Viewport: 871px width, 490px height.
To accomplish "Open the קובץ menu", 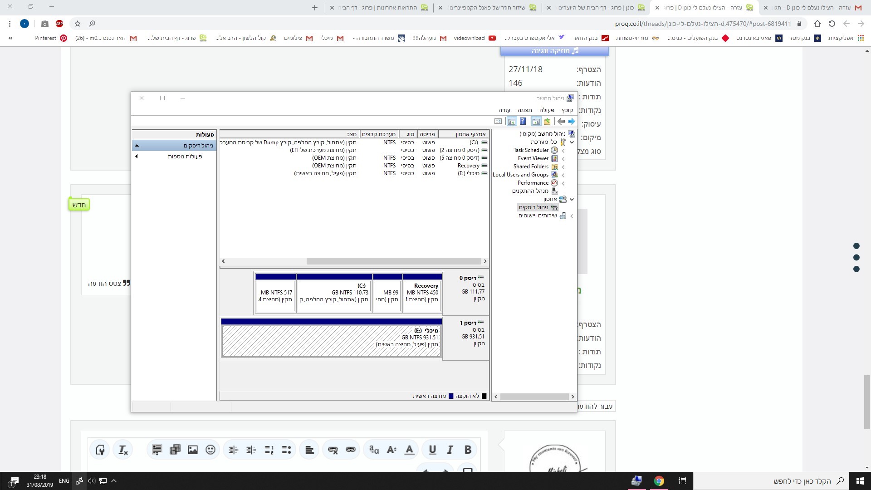I will coord(567,110).
